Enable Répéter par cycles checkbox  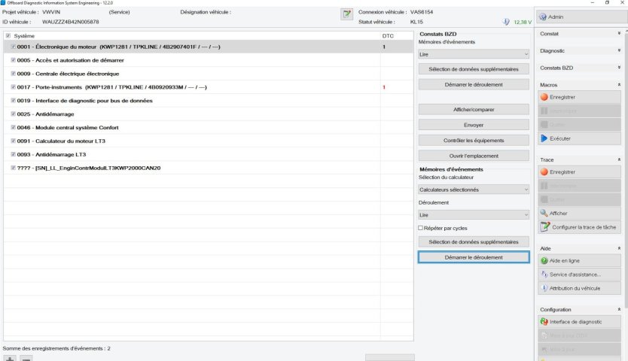420,228
